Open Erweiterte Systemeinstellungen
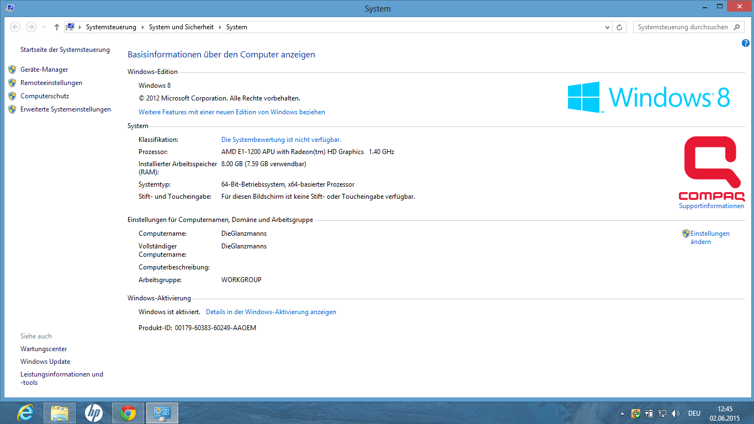754x424 pixels. pos(66,109)
